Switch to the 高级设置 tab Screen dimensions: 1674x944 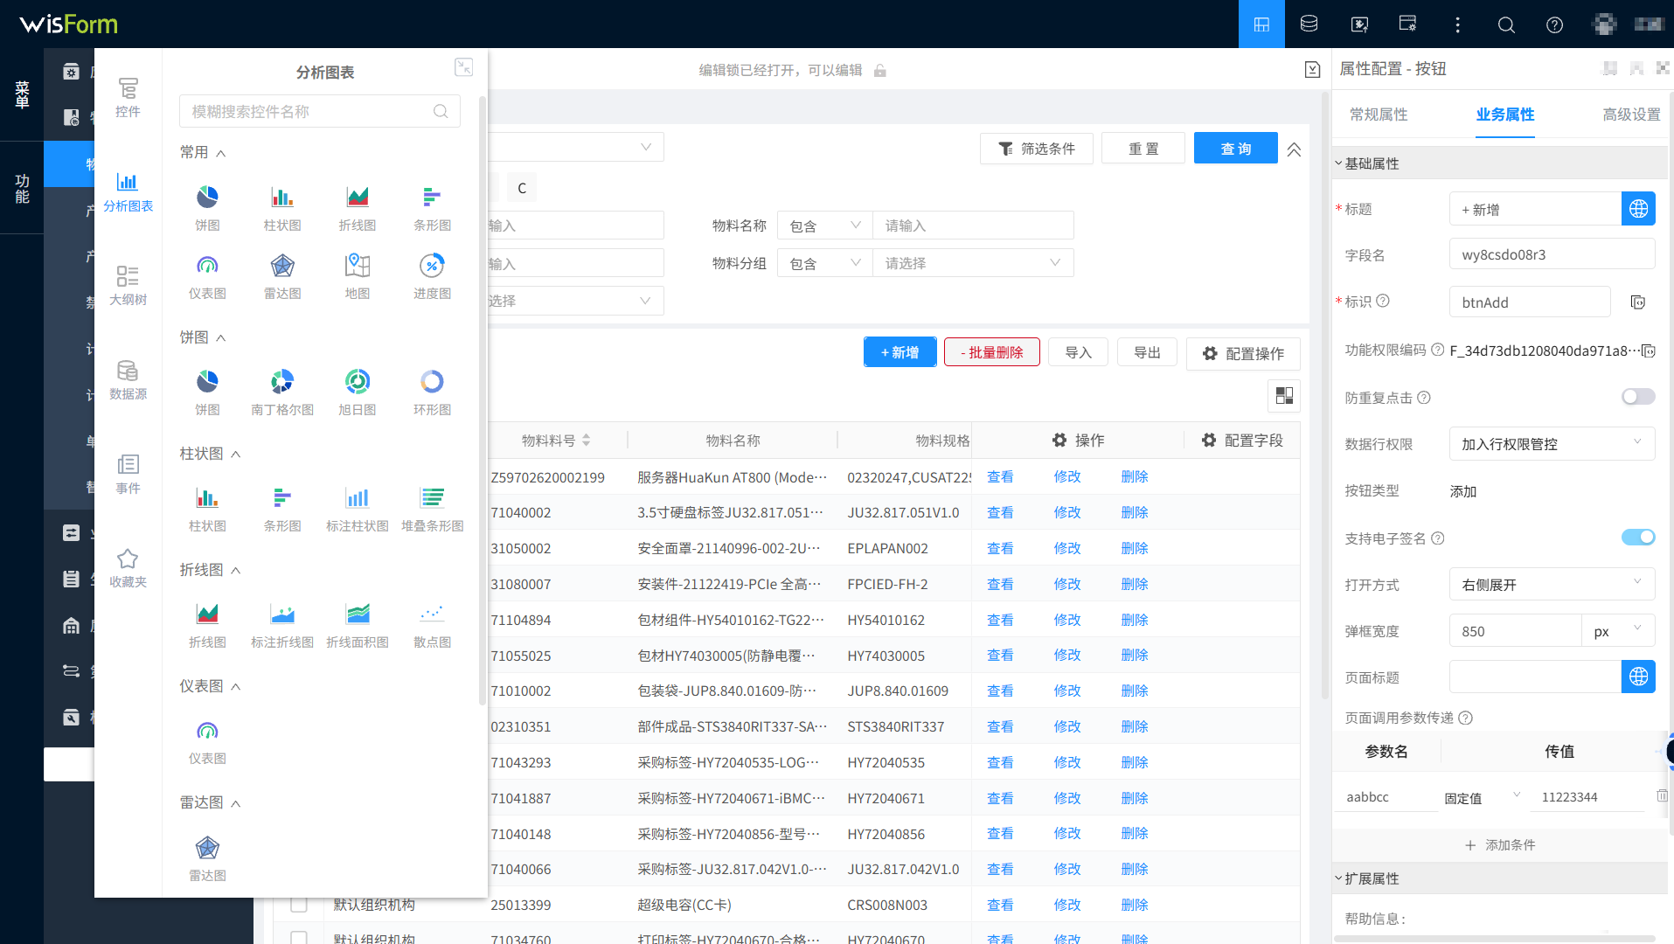click(1631, 115)
